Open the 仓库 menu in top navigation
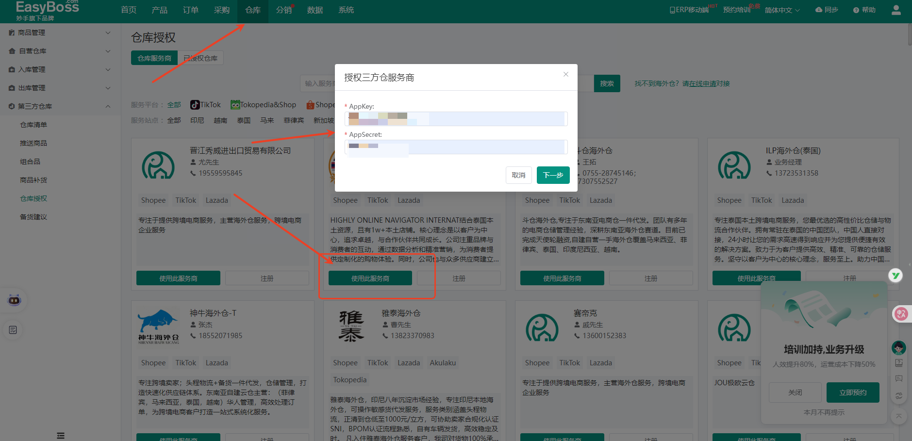The width and height of the screenshot is (912, 441). coord(252,9)
